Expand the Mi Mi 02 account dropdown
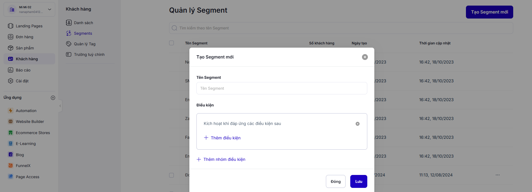Image resolution: width=532 pixels, height=192 pixels. [50, 9]
